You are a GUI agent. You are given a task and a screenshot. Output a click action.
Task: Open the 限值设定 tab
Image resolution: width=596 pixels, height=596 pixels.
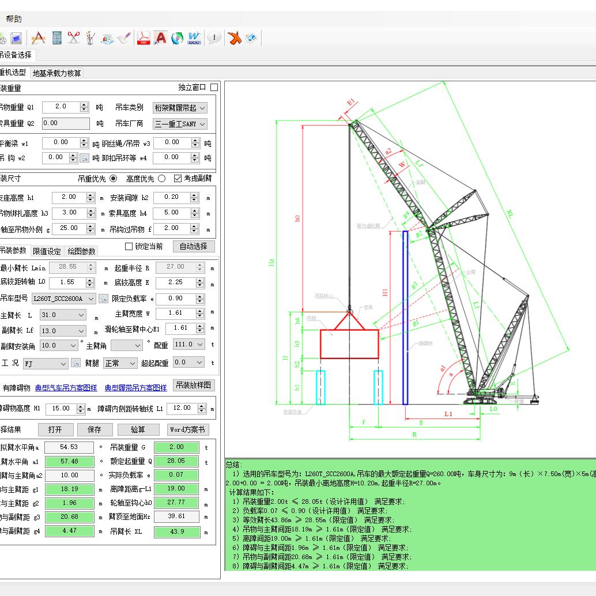click(x=47, y=251)
